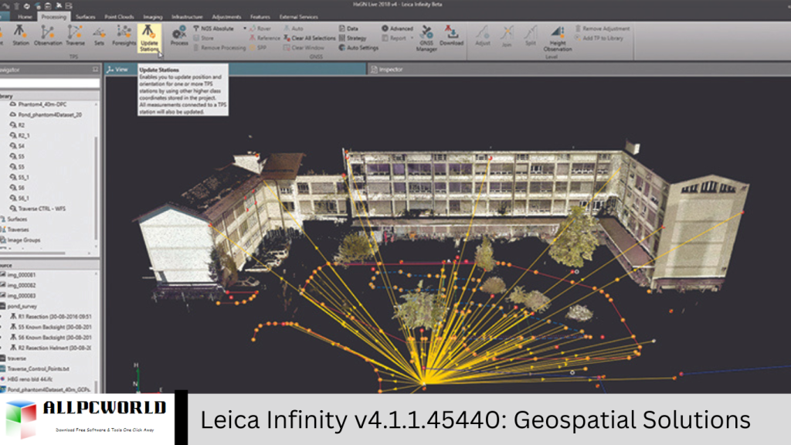The height and width of the screenshot is (445, 791).
Task: Open the Point Clouds ribbon tab
Action: click(119, 17)
